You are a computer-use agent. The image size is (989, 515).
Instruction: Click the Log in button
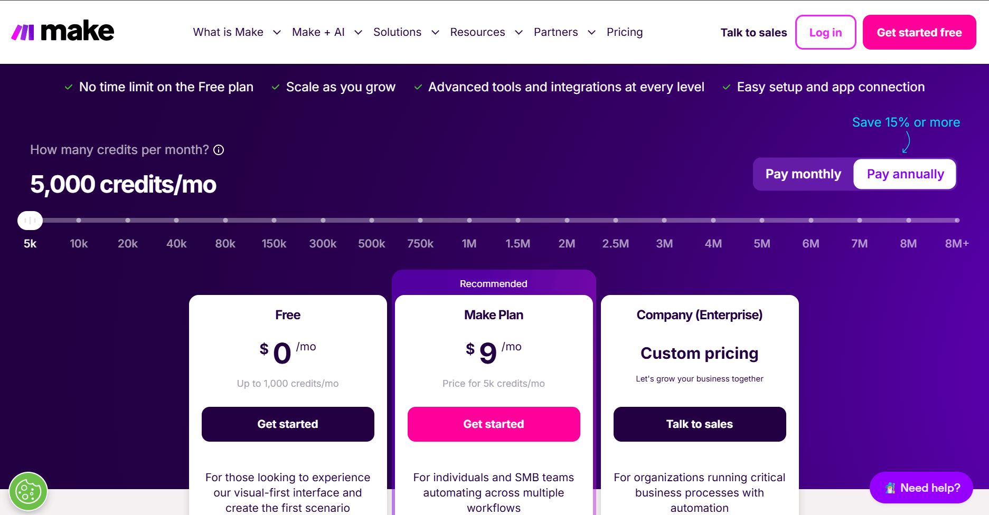[825, 32]
